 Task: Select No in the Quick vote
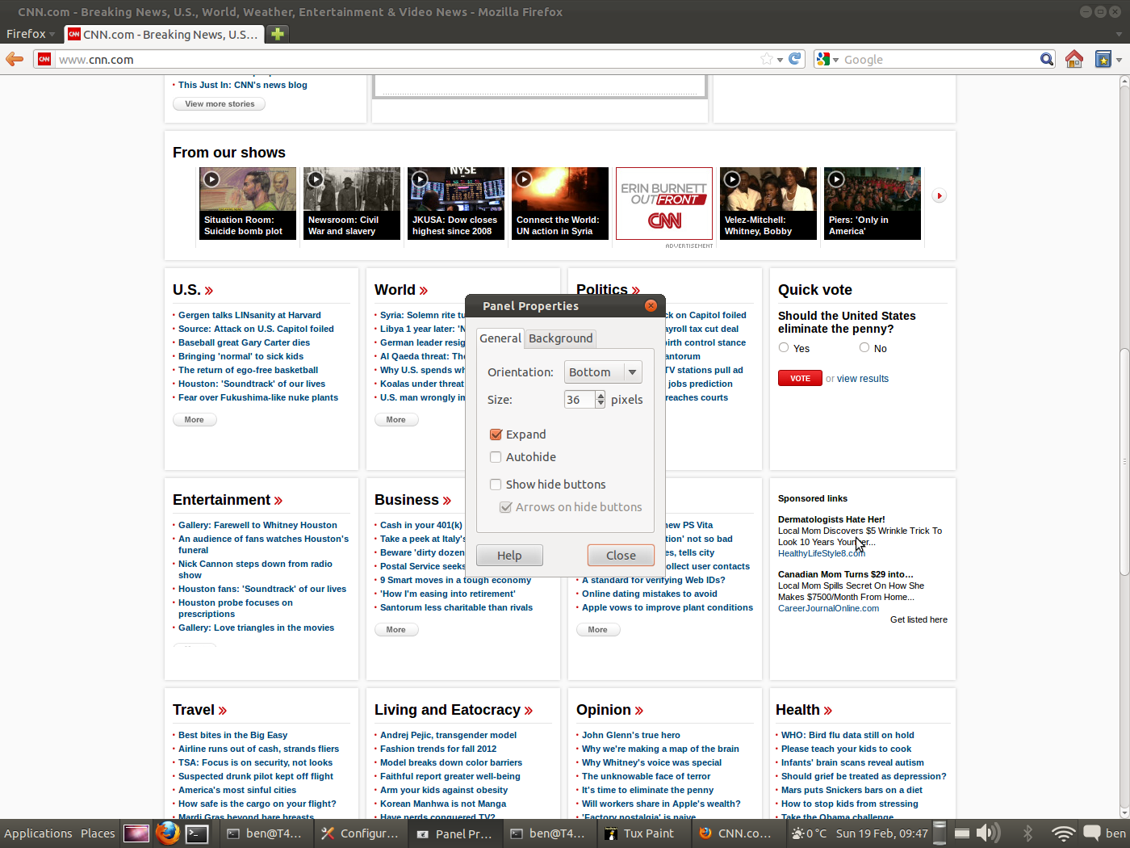864,347
